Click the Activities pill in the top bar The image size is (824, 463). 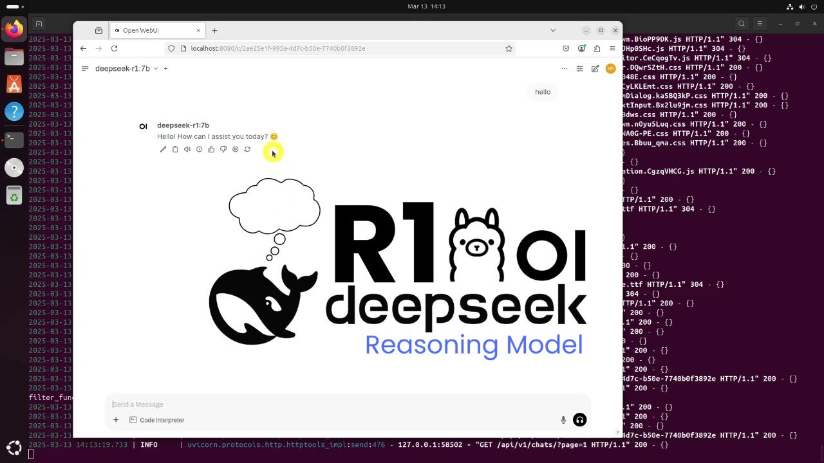13,6
